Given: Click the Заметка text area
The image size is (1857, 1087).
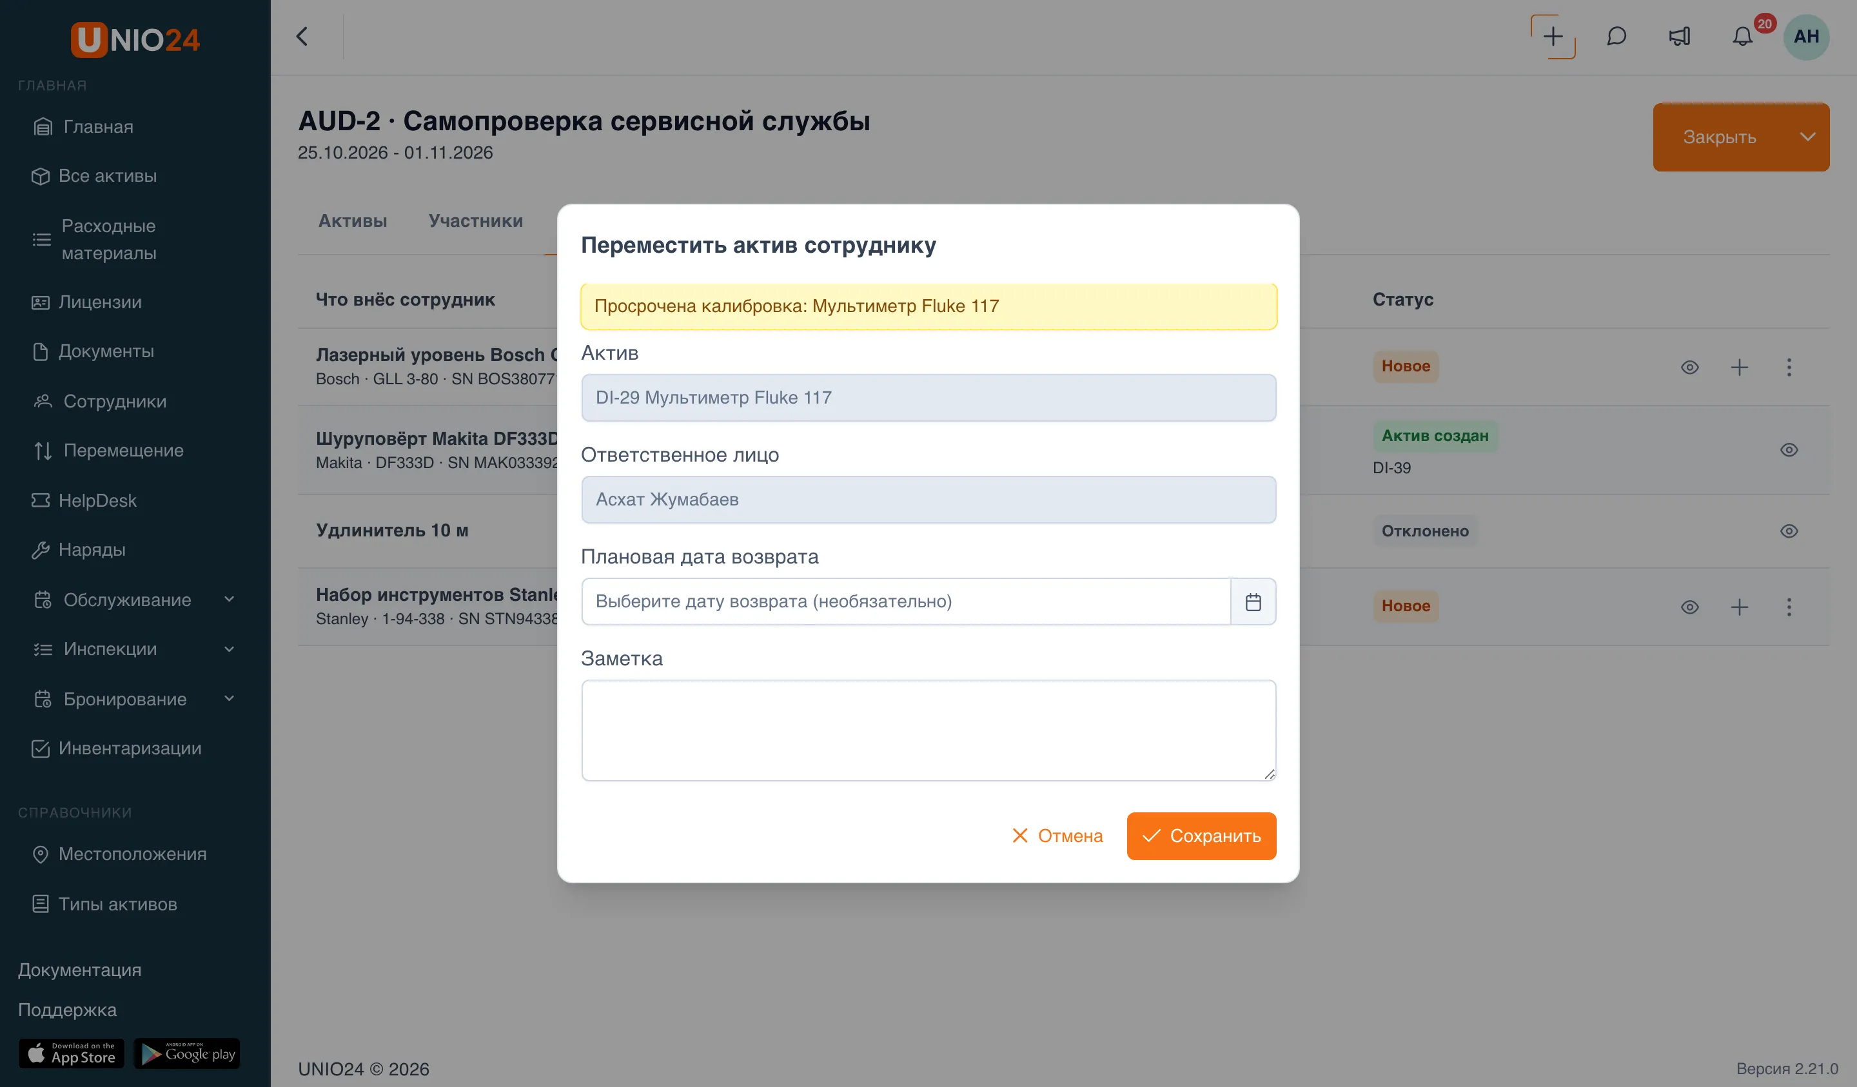Looking at the screenshot, I should [928, 730].
